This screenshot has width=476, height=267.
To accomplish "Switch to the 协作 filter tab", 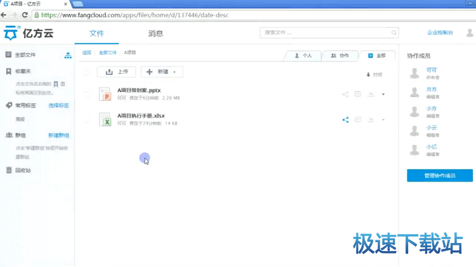I will (340, 56).
